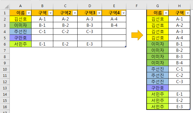This screenshot has width=193, height=113.
Task: Select cell A4 containing 주선진
Action: pyautogui.click(x=20, y=32)
